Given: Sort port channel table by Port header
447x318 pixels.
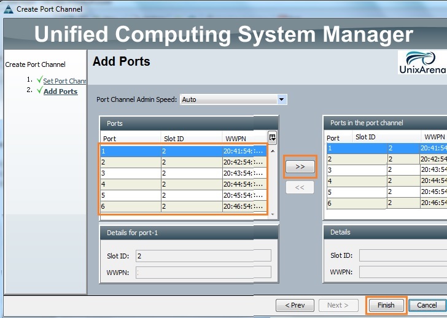Looking at the screenshot, I should click(x=340, y=138).
